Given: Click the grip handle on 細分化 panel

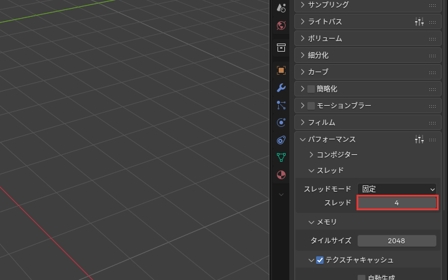Looking at the screenshot, I should tap(432, 56).
